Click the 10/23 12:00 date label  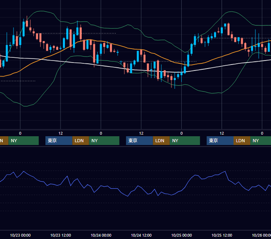61,235
